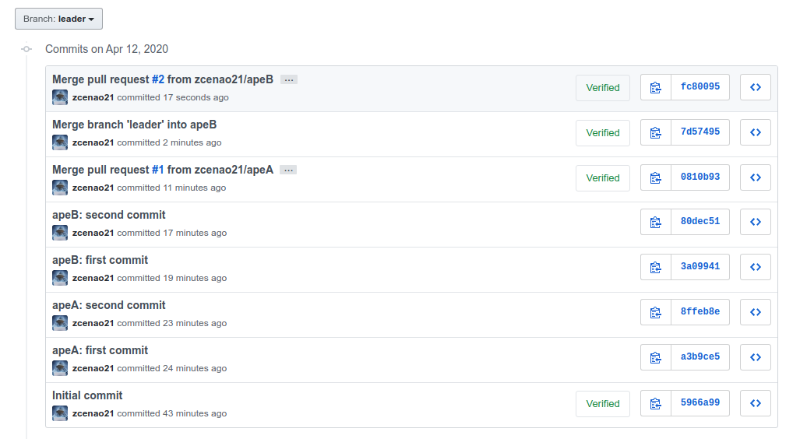Show Verified badge details for 0810b93
Viewport: 807px width, 439px height.
point(603,178)
